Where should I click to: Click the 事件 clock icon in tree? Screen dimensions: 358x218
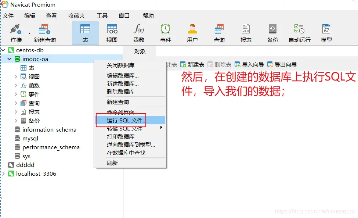tap(23, 94)
